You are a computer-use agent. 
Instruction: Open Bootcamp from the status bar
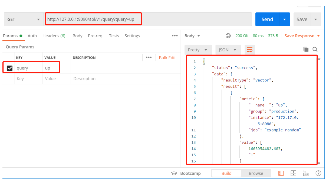tap(186, 173)
